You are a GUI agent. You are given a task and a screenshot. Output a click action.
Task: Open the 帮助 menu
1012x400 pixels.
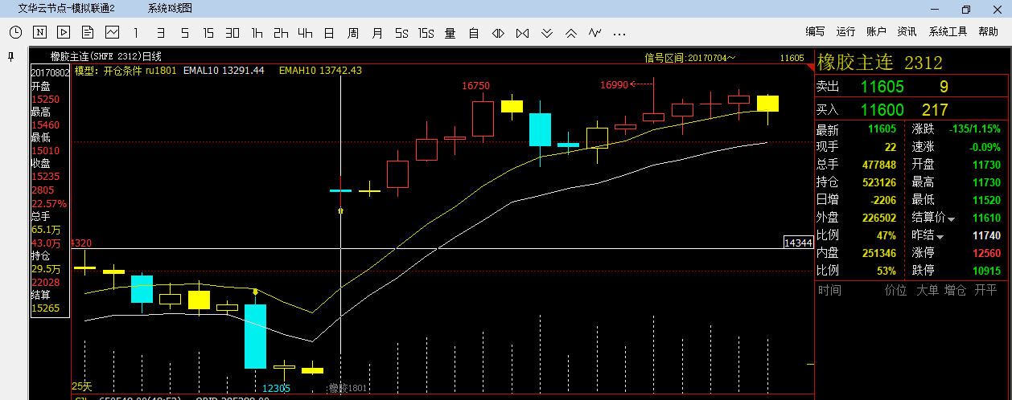(988, 31)
